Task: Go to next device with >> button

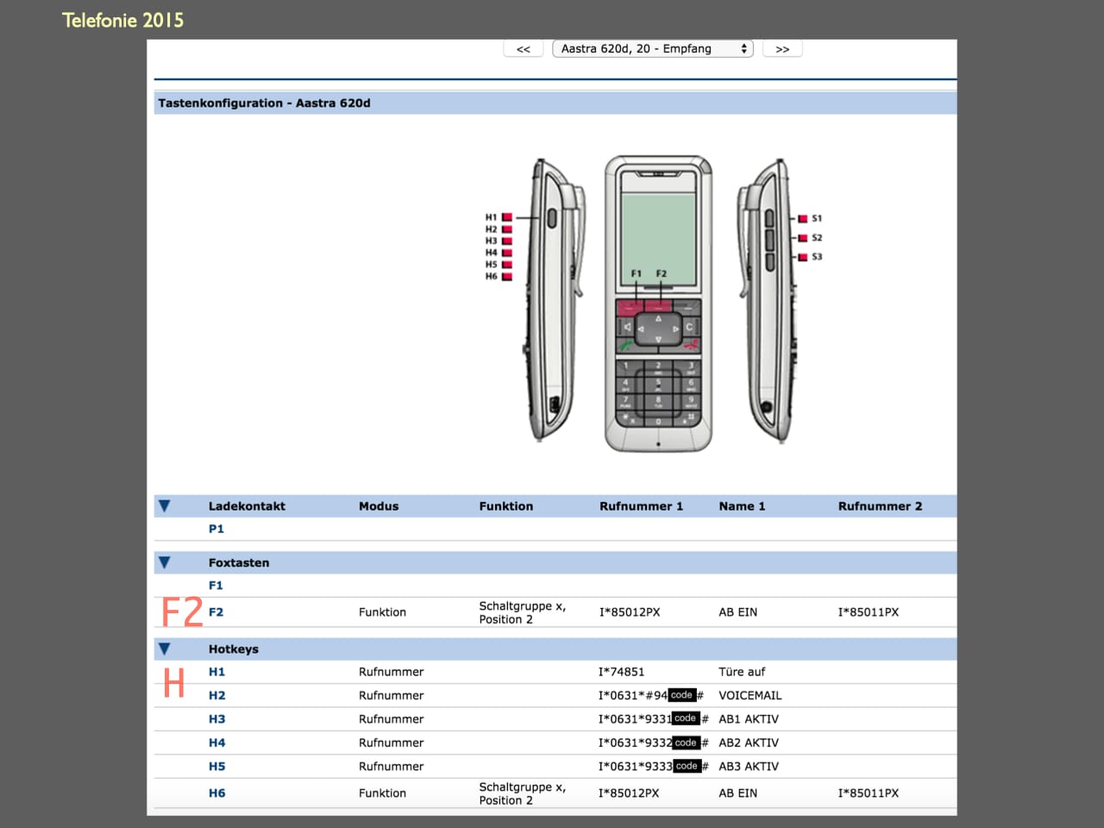Action: click(x=782, y=49)
